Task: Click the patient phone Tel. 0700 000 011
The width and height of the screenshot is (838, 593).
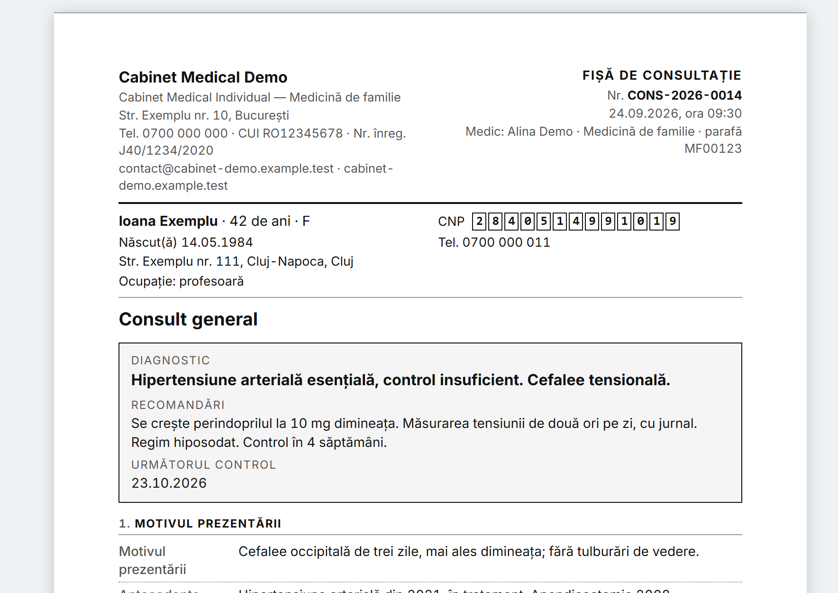Action: (x=494, y=242)
